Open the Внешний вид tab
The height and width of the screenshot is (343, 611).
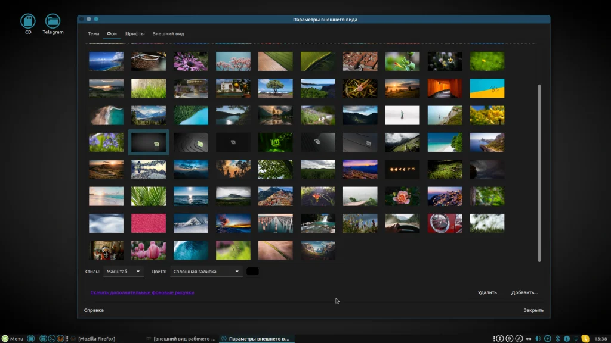pos(168,34)
